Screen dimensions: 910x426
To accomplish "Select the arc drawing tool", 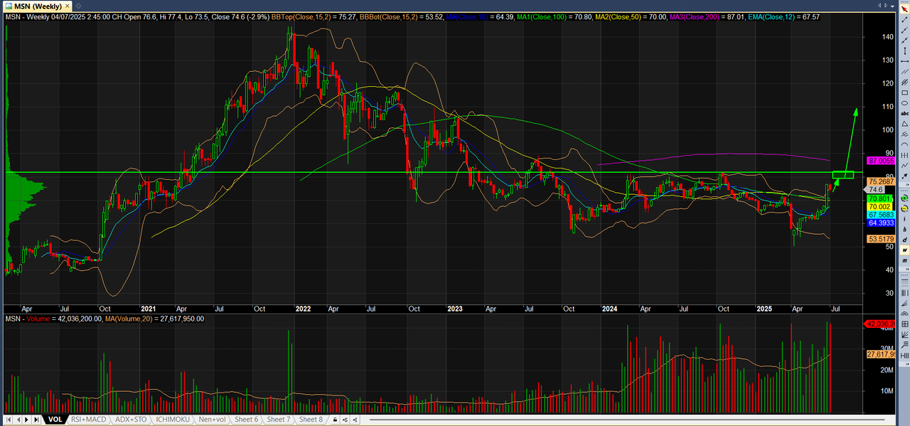I will click(904, 144).
